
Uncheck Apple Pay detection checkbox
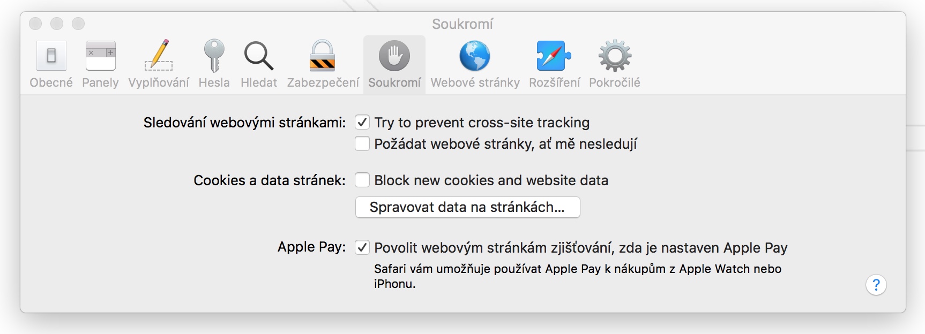pos(362,248)
